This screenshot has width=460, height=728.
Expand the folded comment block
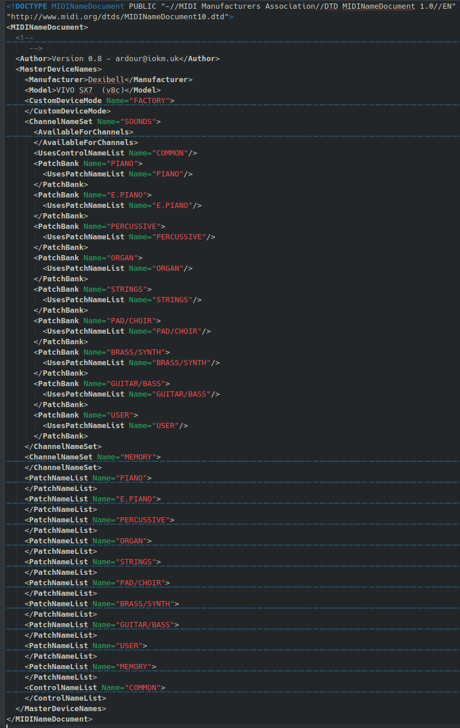[24, 38]
